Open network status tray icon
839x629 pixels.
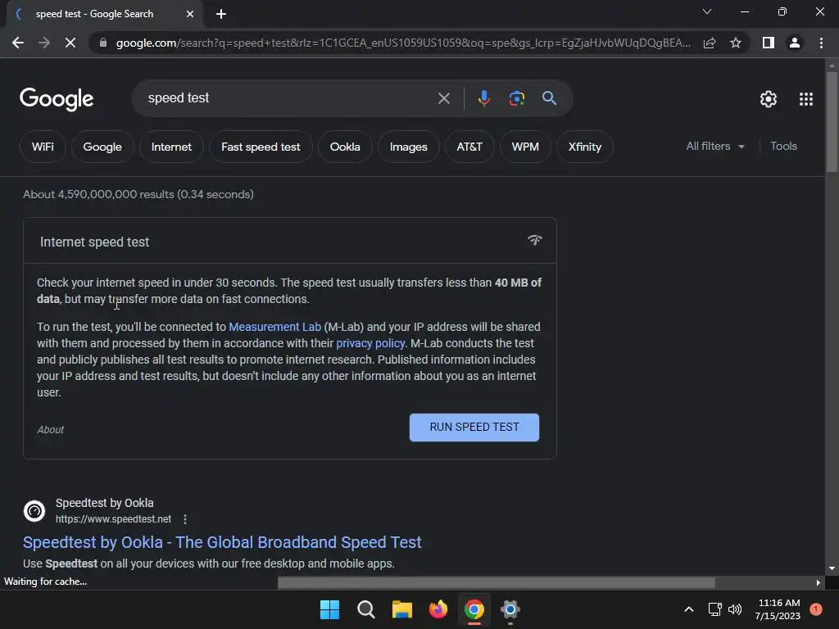[x=714, y=609]
